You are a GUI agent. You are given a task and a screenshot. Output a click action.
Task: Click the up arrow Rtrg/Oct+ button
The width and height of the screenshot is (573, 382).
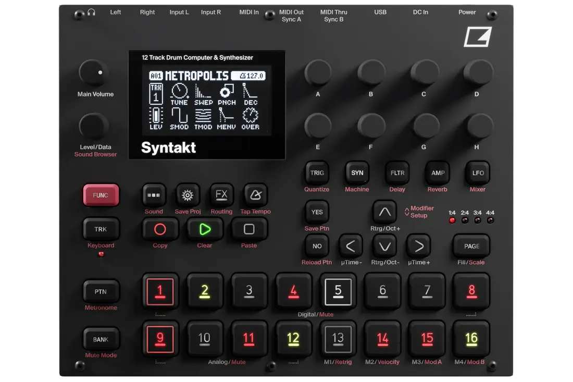pos(384,212)
